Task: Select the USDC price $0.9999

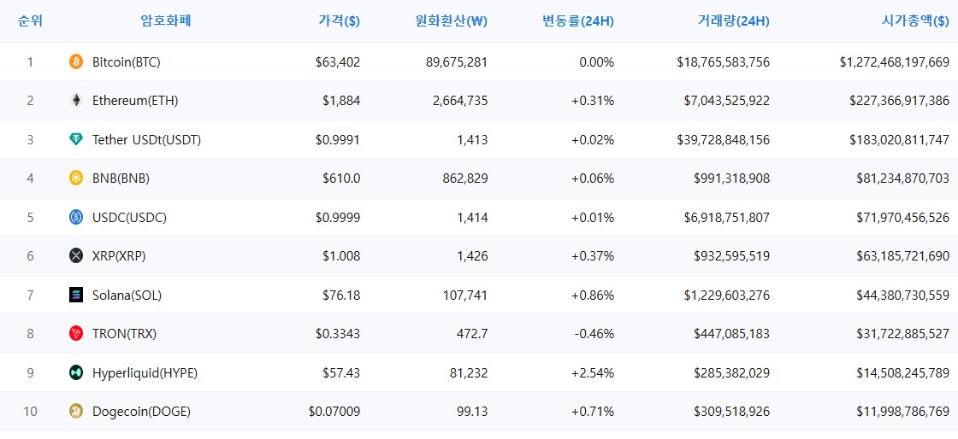Action: click(x=338, y=217)
